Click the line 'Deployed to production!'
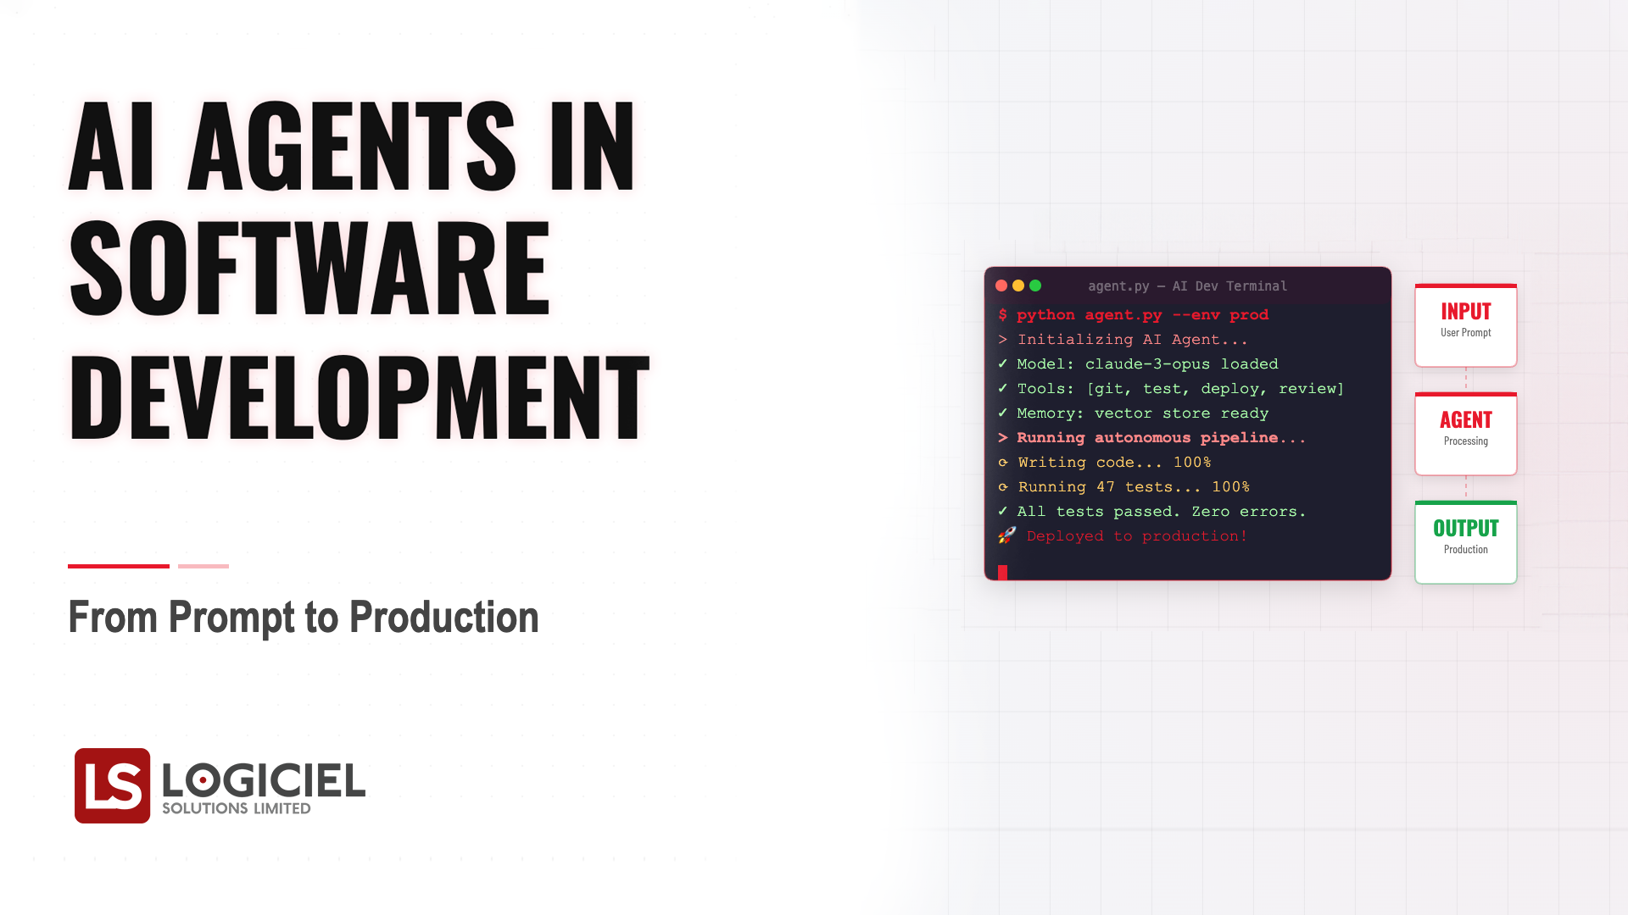 click(1137, 536)
